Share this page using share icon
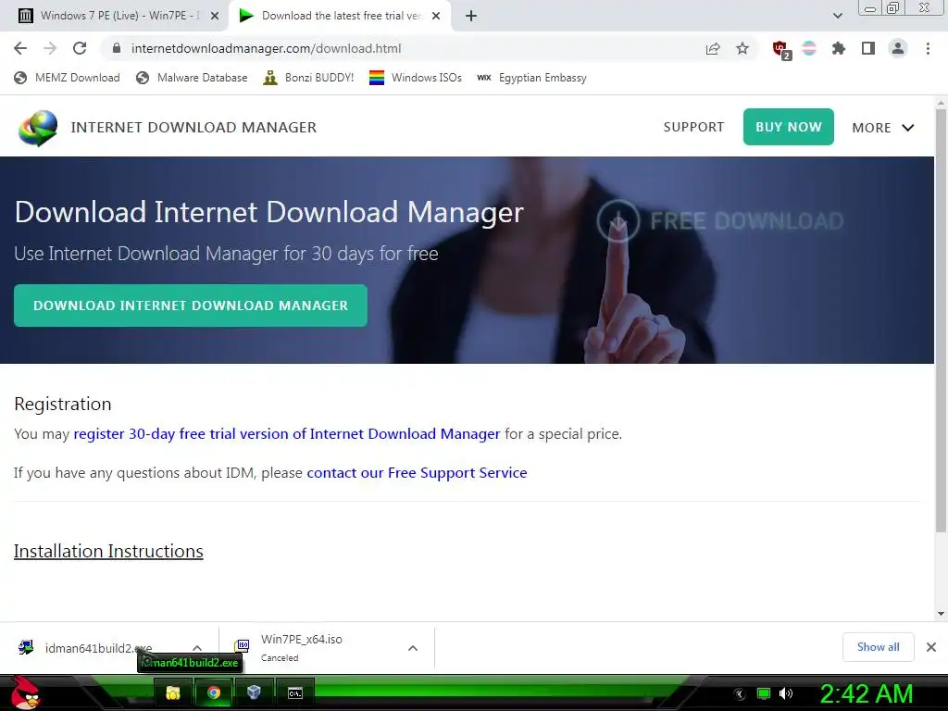The height and width of the screenshot is (711, 948). [713, 48]
